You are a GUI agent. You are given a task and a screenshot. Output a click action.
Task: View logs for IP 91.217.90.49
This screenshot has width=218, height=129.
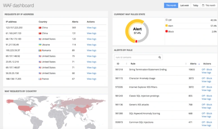[x=91, y=45]
